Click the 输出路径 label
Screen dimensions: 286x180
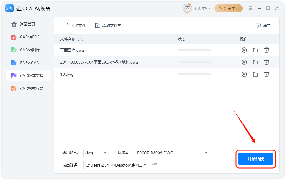(70, 165)
